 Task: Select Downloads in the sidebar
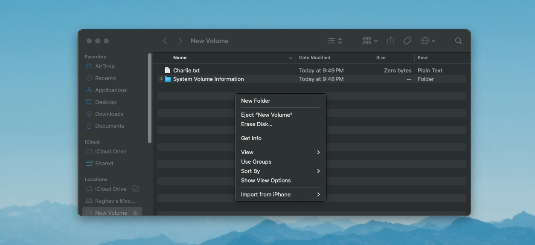pyautogui.click(x=109, y=114)
